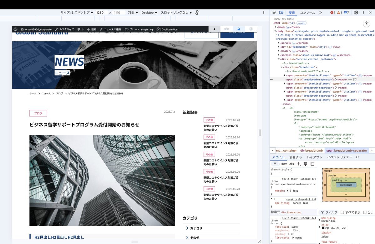Expand the list-style none shorthand triangle

(x=293, y=238)
